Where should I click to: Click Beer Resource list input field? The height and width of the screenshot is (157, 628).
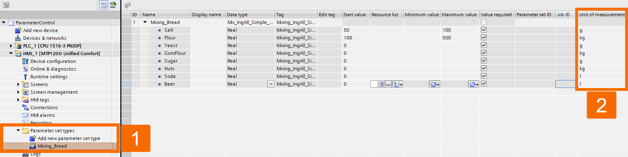[374, 84]
